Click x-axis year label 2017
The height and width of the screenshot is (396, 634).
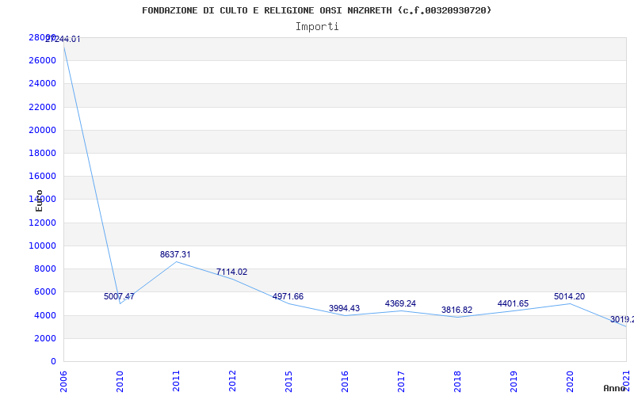click(401, 382)
